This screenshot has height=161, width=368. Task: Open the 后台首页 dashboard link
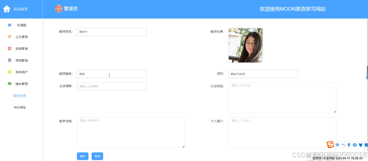pyautogui.click(x=21, y=9)
